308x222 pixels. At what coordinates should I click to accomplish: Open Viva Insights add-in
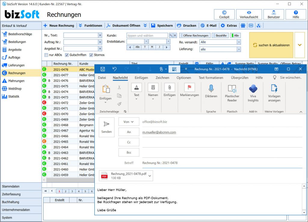253,89
